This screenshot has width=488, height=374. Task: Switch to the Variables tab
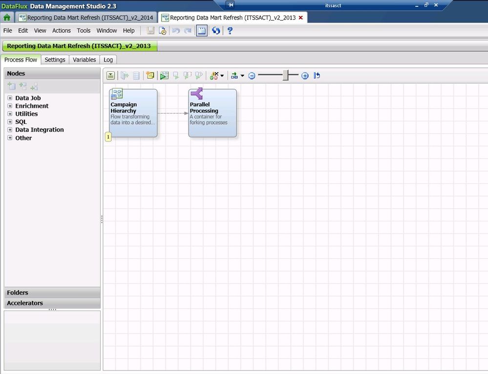pos(85,59)
